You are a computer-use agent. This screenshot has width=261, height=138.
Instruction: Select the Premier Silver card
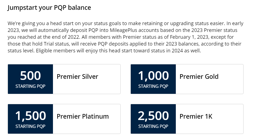point(64,79)
